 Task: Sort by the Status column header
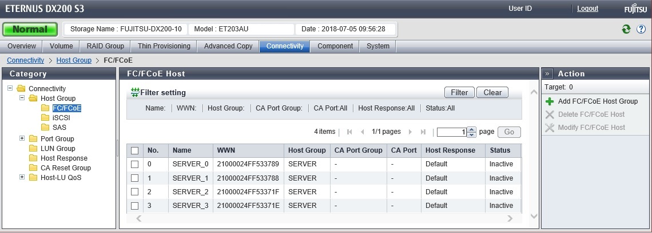[503, 150]
